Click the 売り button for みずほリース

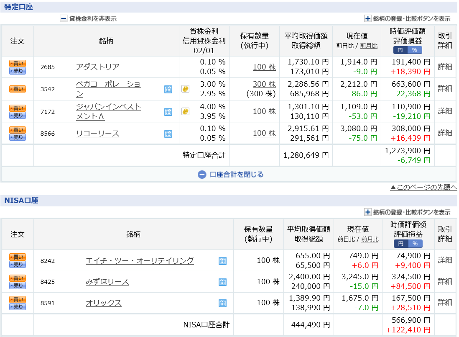tap(18, 286)
